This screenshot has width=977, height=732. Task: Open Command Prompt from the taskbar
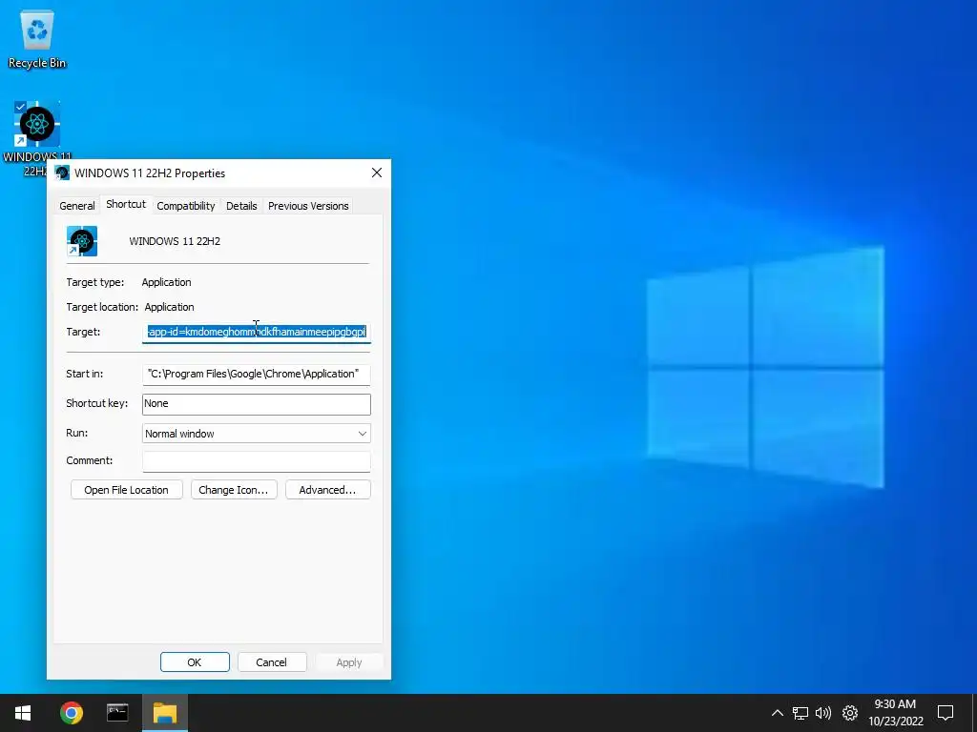117,713
